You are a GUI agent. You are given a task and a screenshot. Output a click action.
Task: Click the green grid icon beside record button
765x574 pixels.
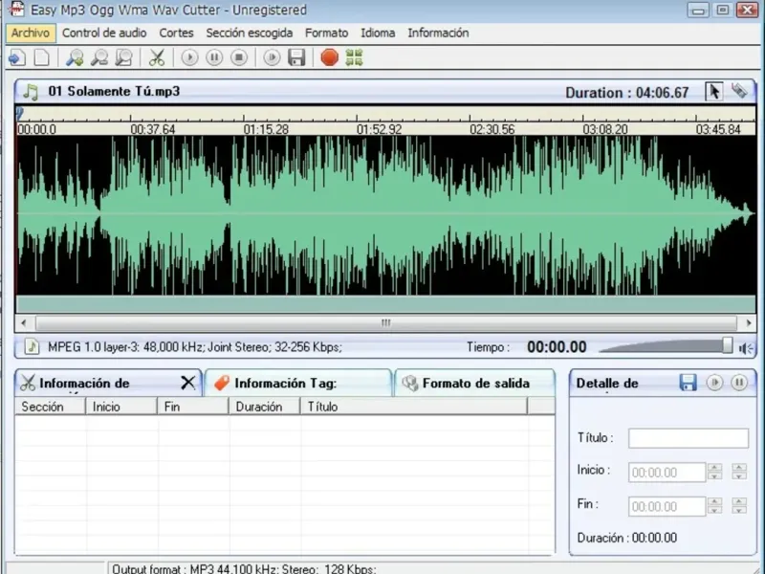pos(355,57)
